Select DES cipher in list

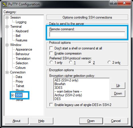point(58,99)
